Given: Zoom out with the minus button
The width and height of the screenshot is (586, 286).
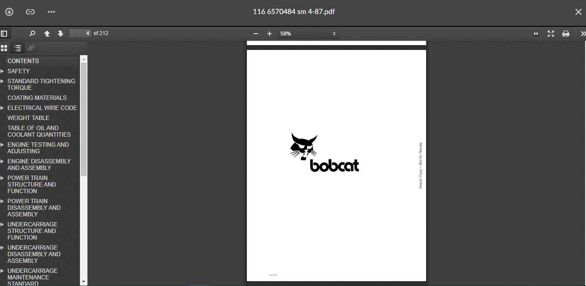Looking at the screenshot, I should (x=256, y=34).
